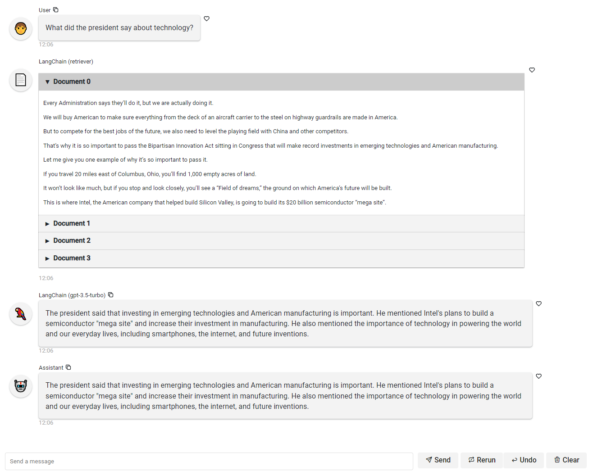
Task: Click the User avatar icon
Action: (x=21, y=29)
